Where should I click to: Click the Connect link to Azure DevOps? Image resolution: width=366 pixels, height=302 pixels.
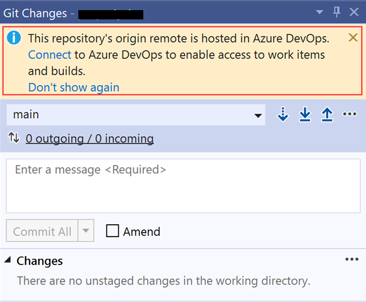[49, 55]
